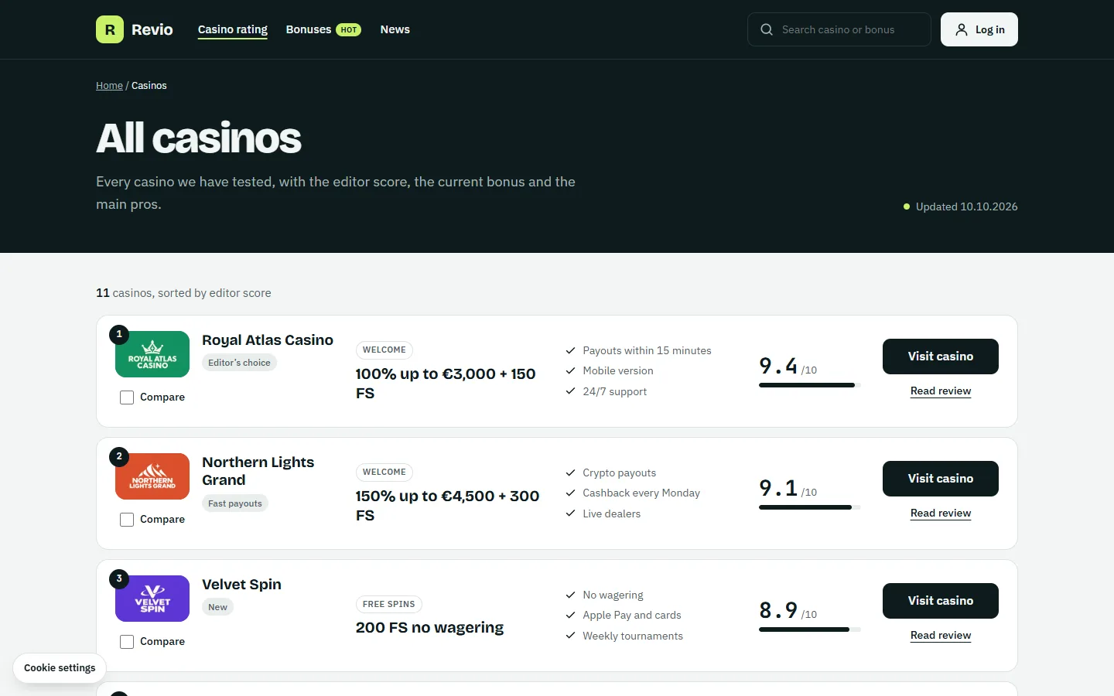Click the Editor's choice tag

[x=239, y=363]
